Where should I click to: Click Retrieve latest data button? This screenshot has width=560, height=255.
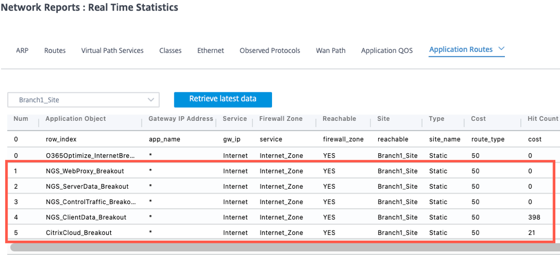pyautogui.click(x=223, y=99)
